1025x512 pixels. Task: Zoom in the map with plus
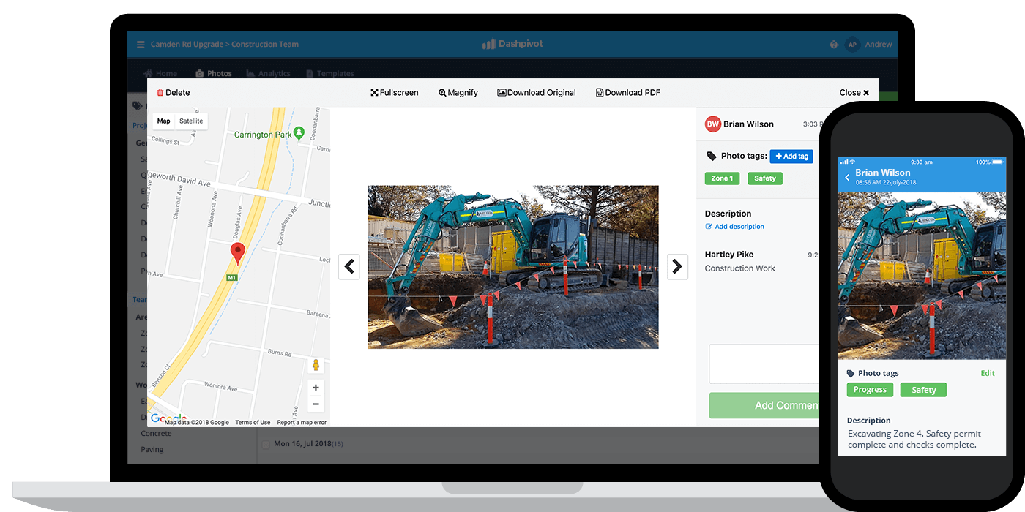coord(316,388)
